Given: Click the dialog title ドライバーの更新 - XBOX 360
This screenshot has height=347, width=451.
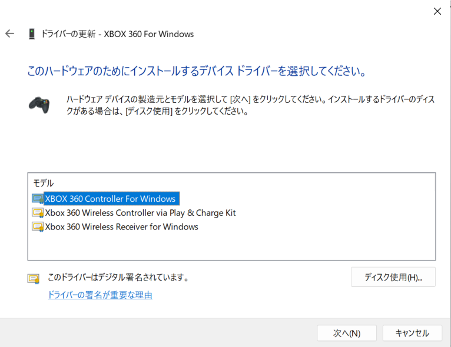Looking at the screenshot, I should coord(117,34).
